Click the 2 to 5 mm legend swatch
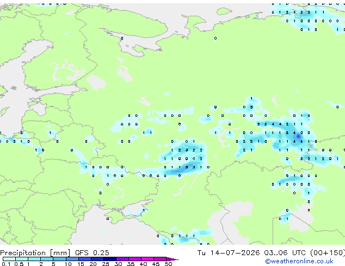Screen dimensions: 345x266 47,259
